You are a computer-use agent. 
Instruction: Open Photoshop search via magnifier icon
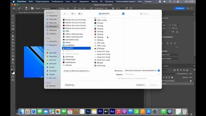[x=188, y=8]
